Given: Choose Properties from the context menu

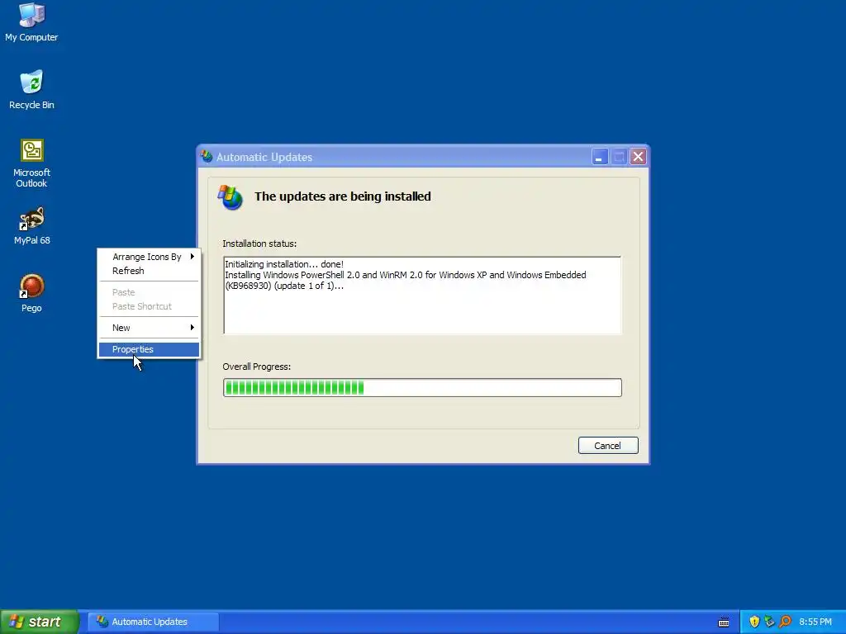Looking at the screenshot, I should pyautogui.click(x=149, y=349).
